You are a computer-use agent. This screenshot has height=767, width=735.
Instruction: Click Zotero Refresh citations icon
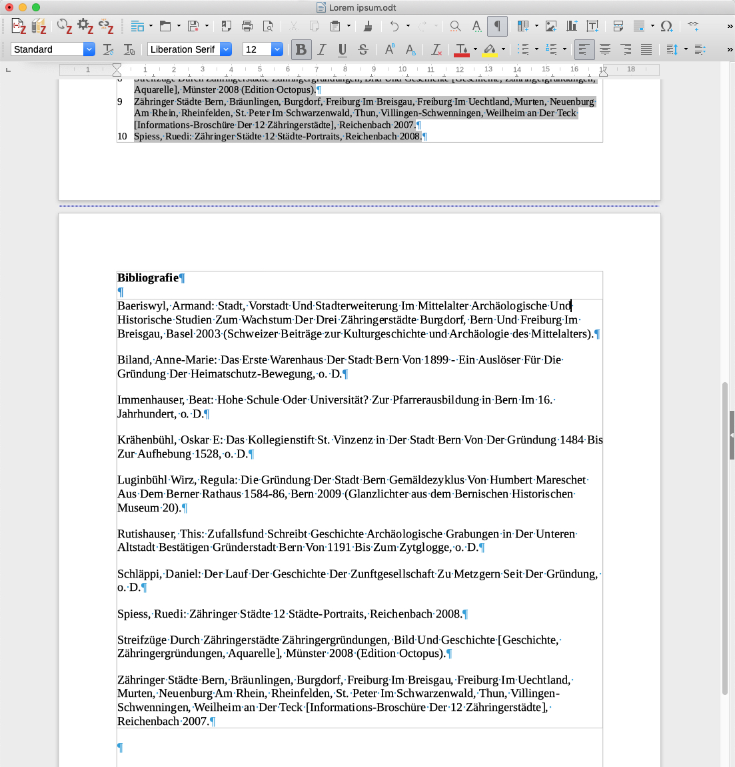click(64, 26)
